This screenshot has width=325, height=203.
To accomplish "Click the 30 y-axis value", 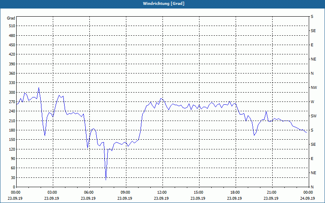I will point(13,177).
